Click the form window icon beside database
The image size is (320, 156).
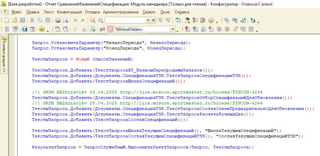pyautogui.click(x=32, y=29)
